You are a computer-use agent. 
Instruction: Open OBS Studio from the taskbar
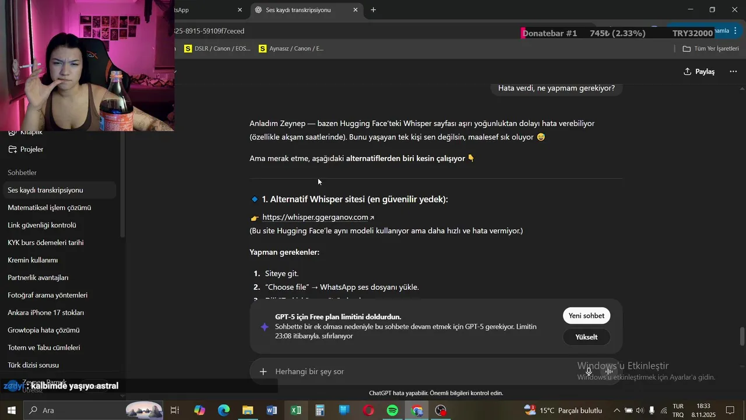[441, 410]
